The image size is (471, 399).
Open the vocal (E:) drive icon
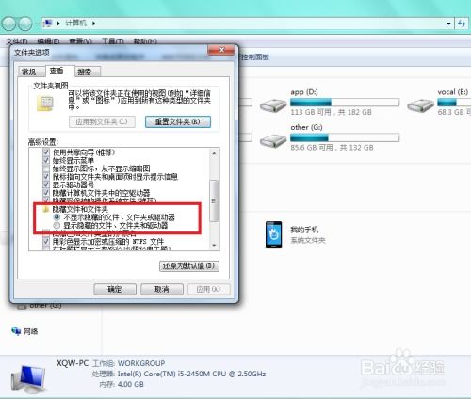(x=420, y=105)
